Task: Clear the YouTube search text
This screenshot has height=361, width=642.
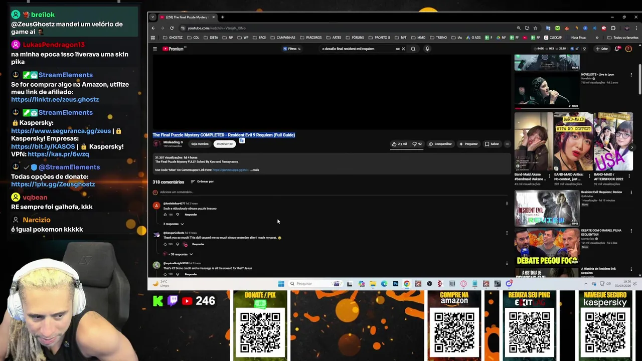Action: 403,49
